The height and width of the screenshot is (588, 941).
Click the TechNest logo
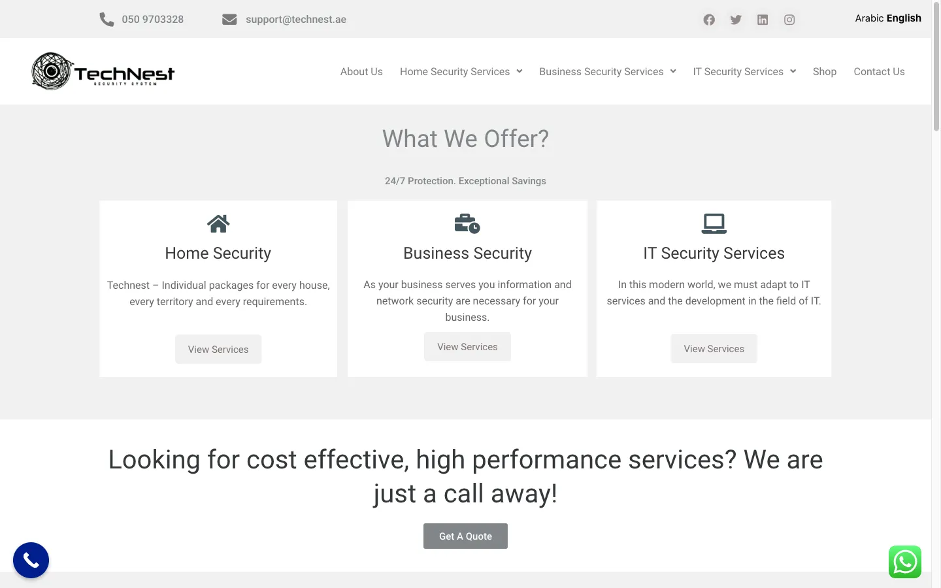103,71
